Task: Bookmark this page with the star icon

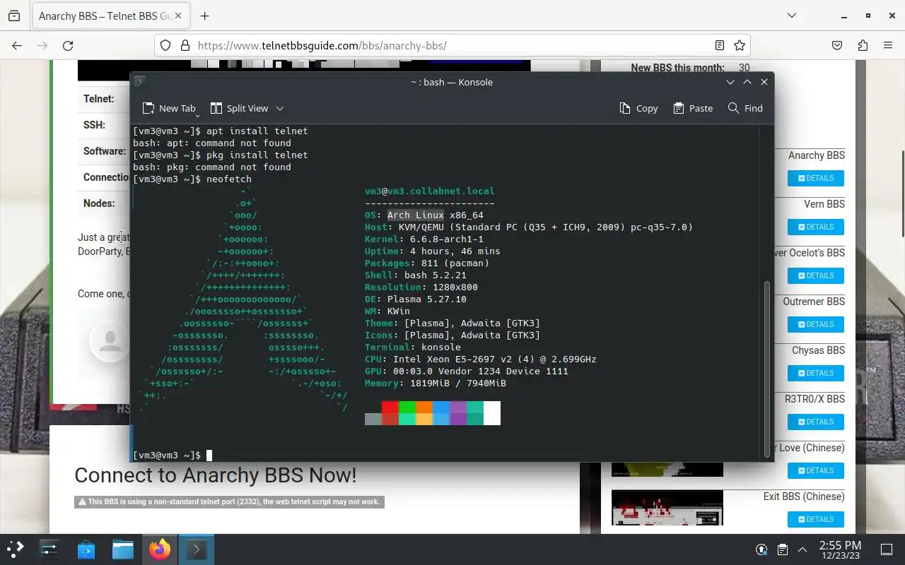Action: tap(740, 45)
